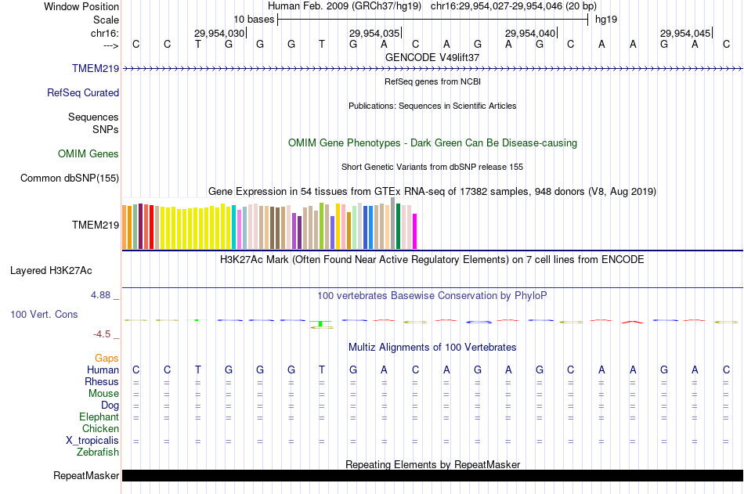Click the Dog alignment row label
This screenshot has height=494, width=744.
tap(110, 406)
